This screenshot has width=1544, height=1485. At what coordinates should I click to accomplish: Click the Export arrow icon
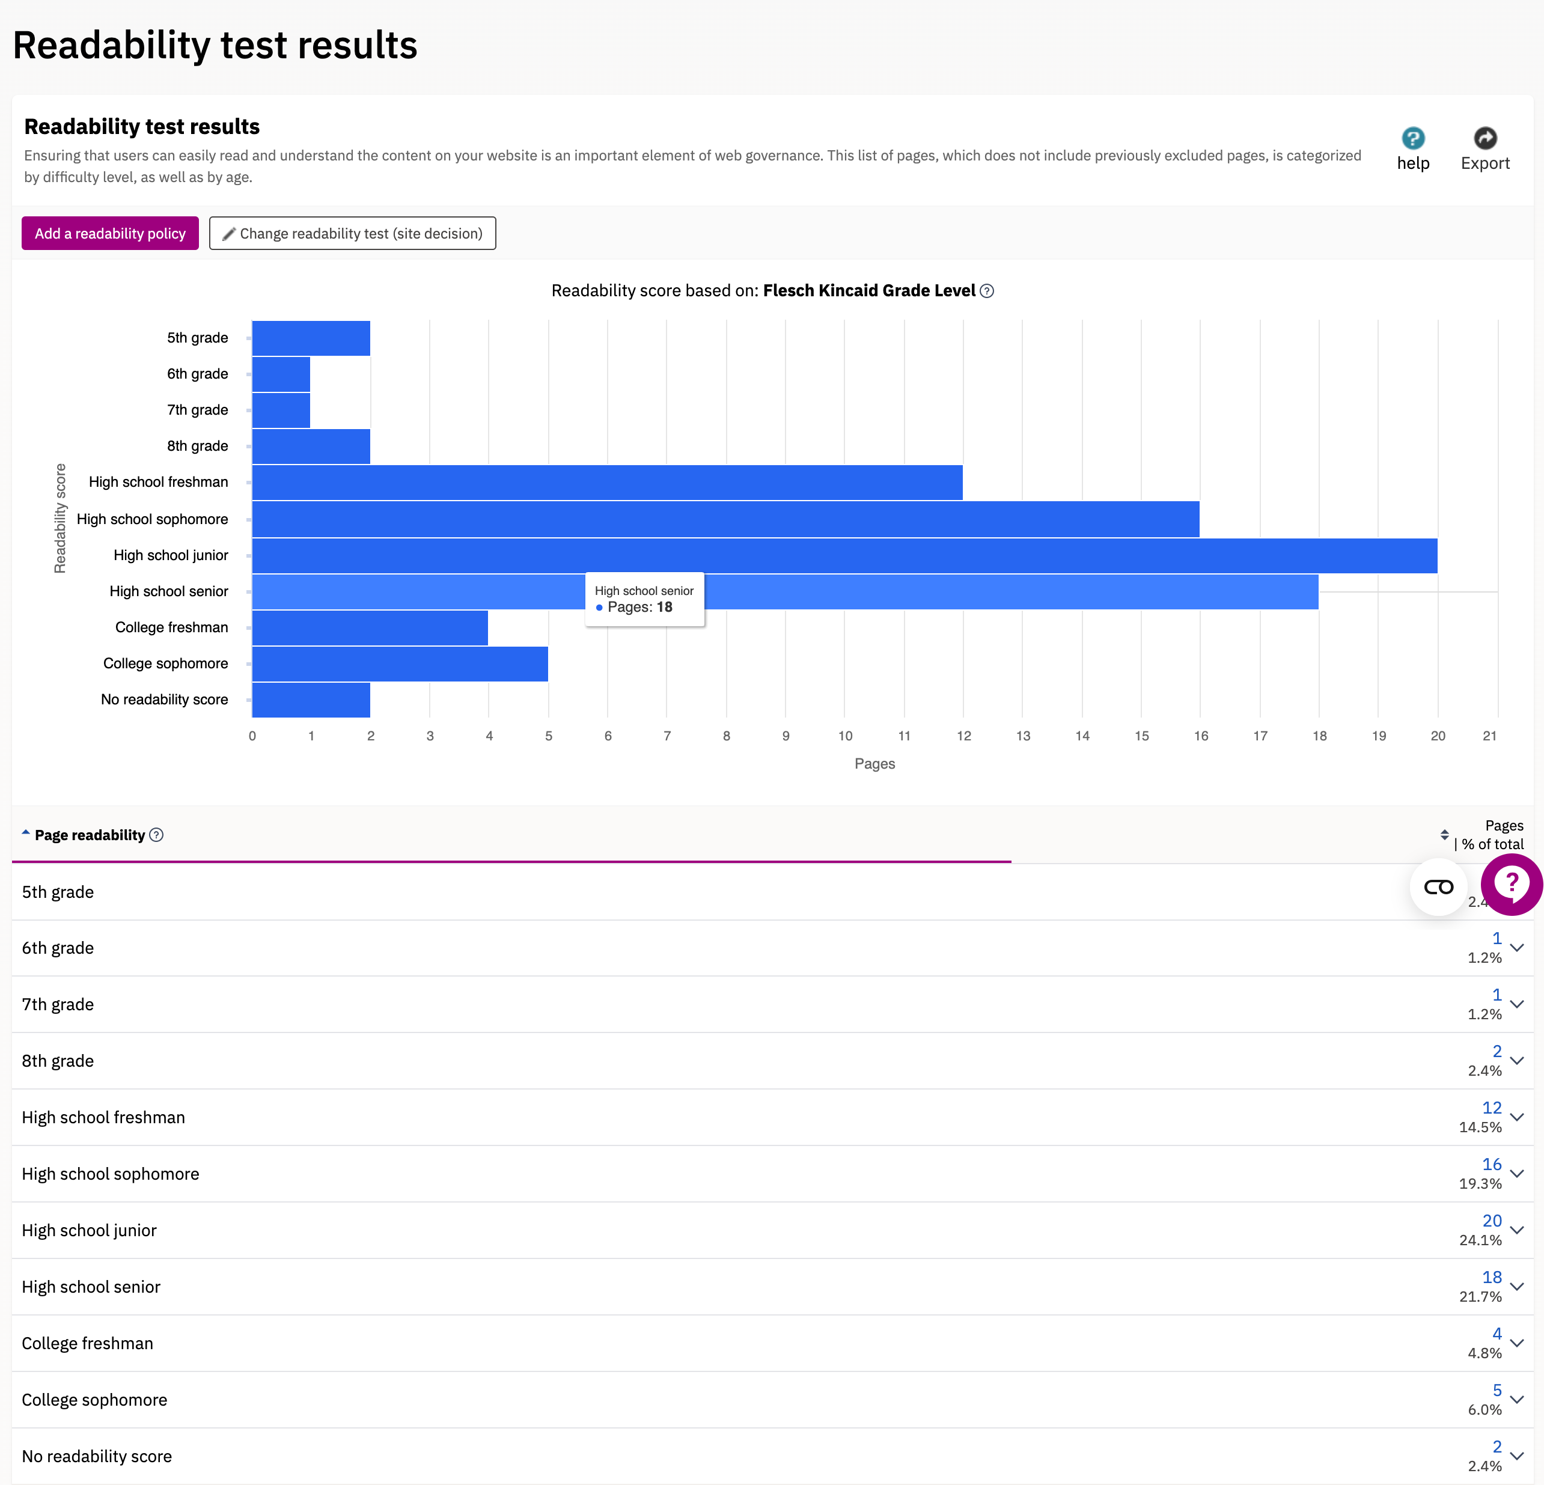coord(1485,139)
